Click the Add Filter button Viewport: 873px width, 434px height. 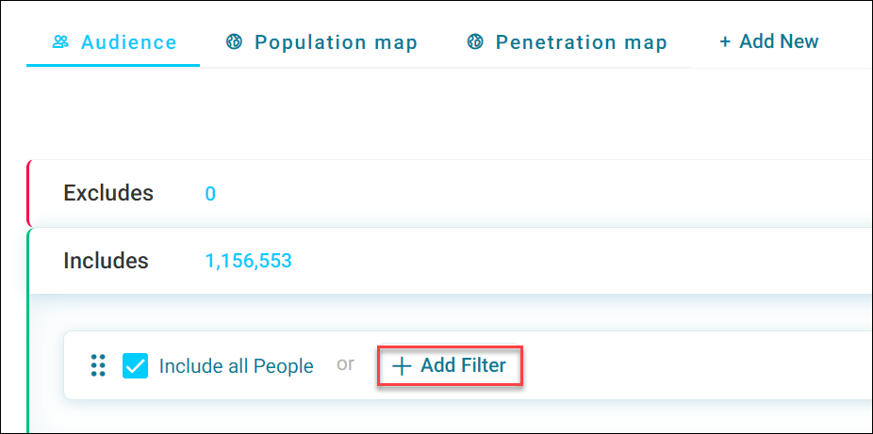coord(450,365)
